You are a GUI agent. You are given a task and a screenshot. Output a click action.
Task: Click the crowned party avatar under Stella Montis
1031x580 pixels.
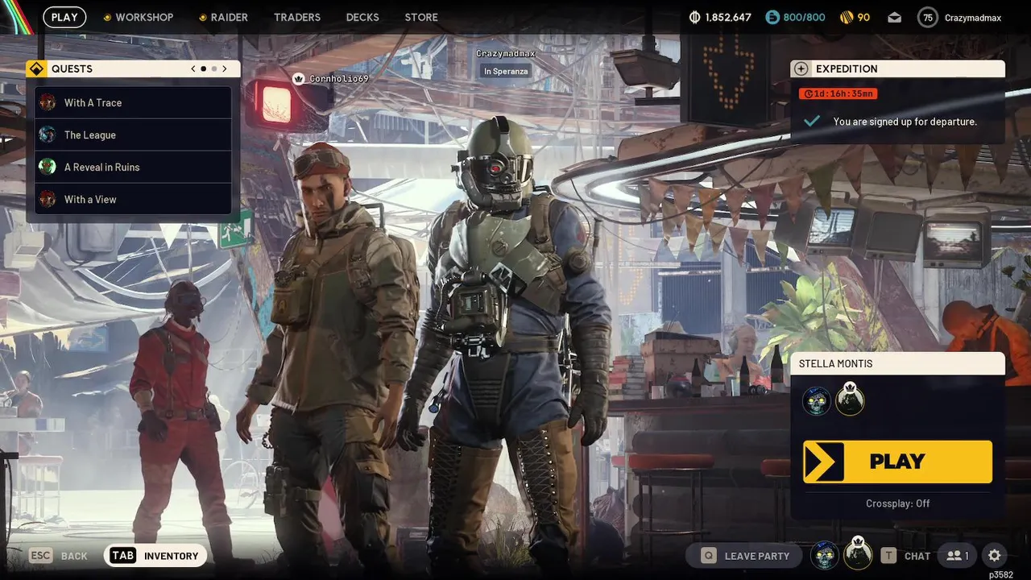(850, 399)
